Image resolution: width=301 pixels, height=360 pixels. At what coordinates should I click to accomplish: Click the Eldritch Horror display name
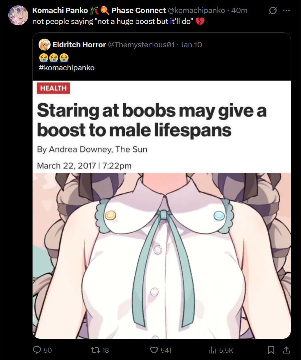[x=79, y=45]
